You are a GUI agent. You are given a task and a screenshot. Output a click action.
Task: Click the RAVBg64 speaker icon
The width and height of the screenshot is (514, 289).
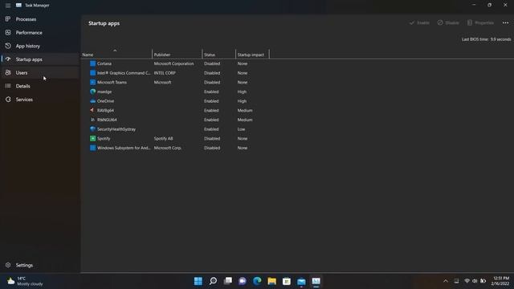point(93,111)
